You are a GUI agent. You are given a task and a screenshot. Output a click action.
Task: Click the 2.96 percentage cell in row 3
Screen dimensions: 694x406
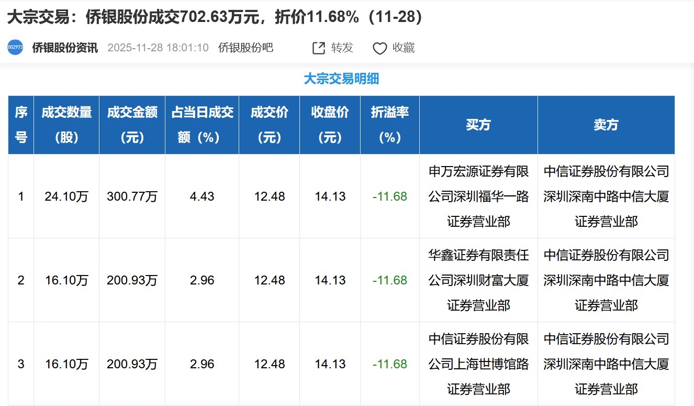[x=202, y=364]
